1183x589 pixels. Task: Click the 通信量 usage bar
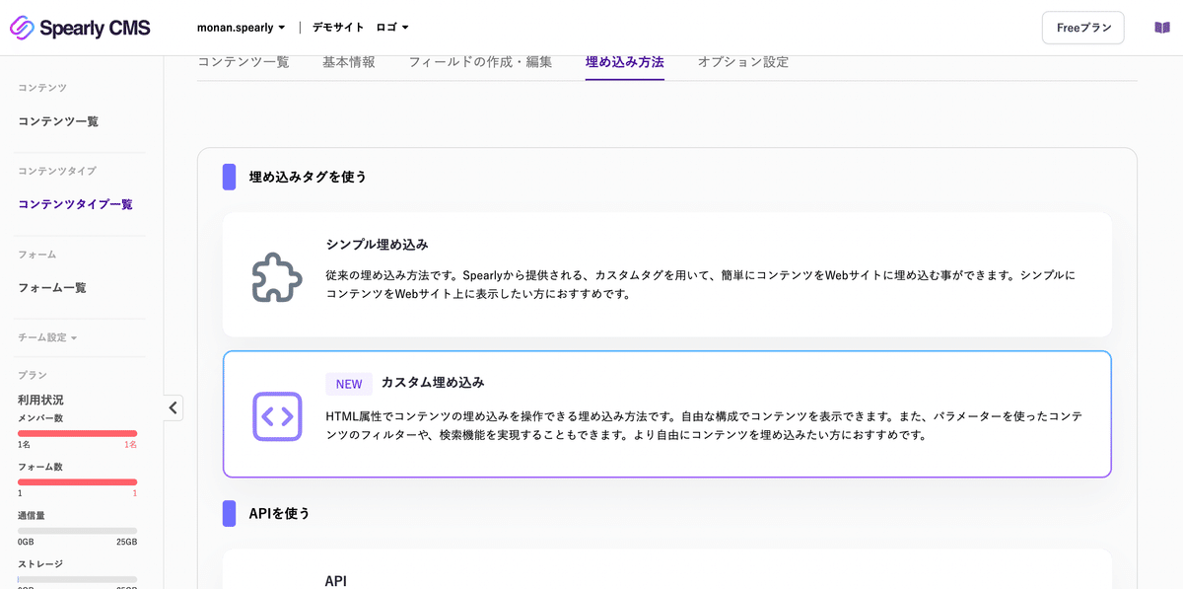pos(77,531)
